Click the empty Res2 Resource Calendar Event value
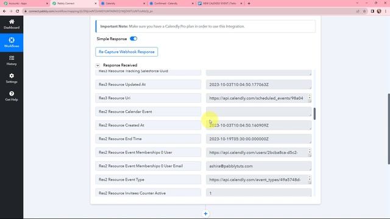Image resolution: width=390 pixels, height=219 pixels. pos(258,112)
